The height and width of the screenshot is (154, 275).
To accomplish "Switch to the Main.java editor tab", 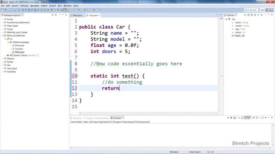I will [x=76, y=15].
